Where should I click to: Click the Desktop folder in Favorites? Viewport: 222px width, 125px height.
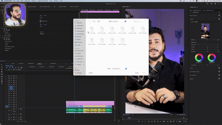(x=79, y=28)
